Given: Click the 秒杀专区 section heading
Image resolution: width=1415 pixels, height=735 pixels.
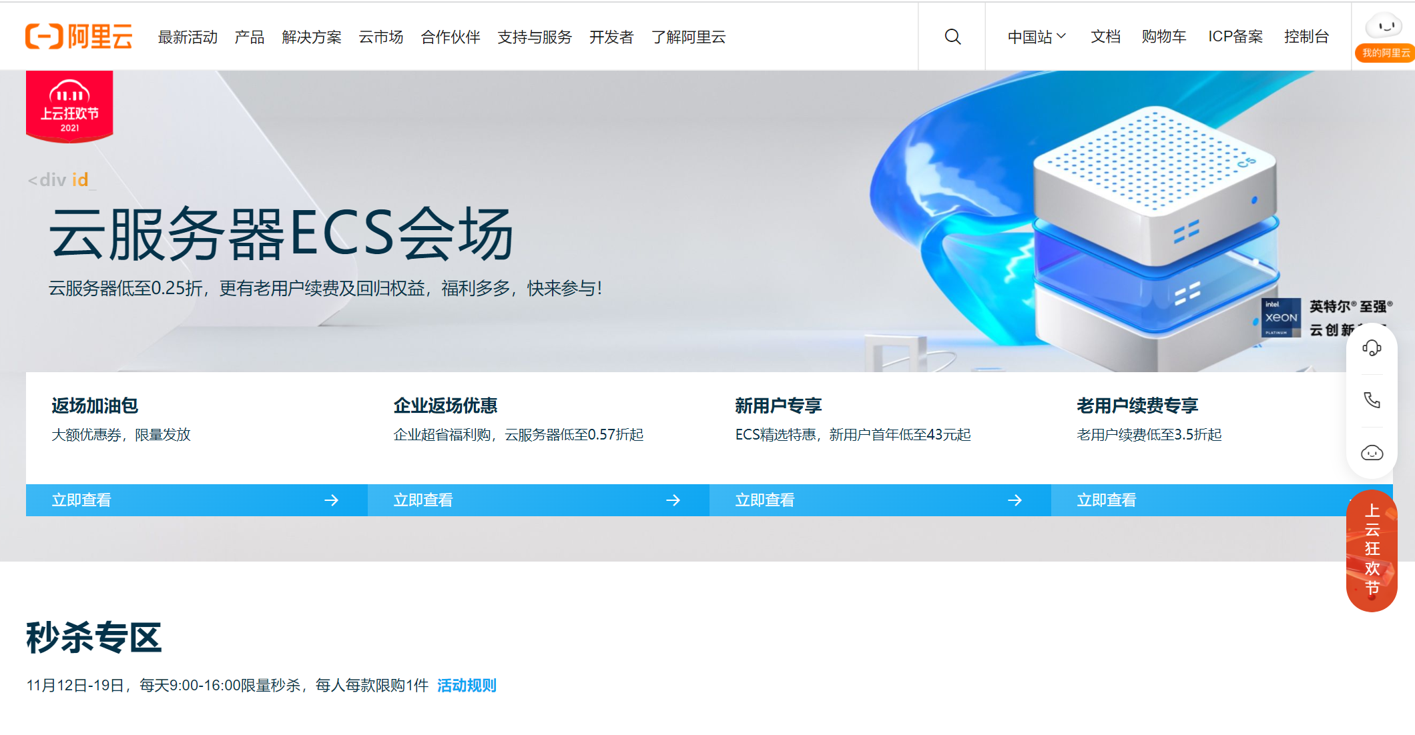Looking at the screenshot, I should [94, 638].
